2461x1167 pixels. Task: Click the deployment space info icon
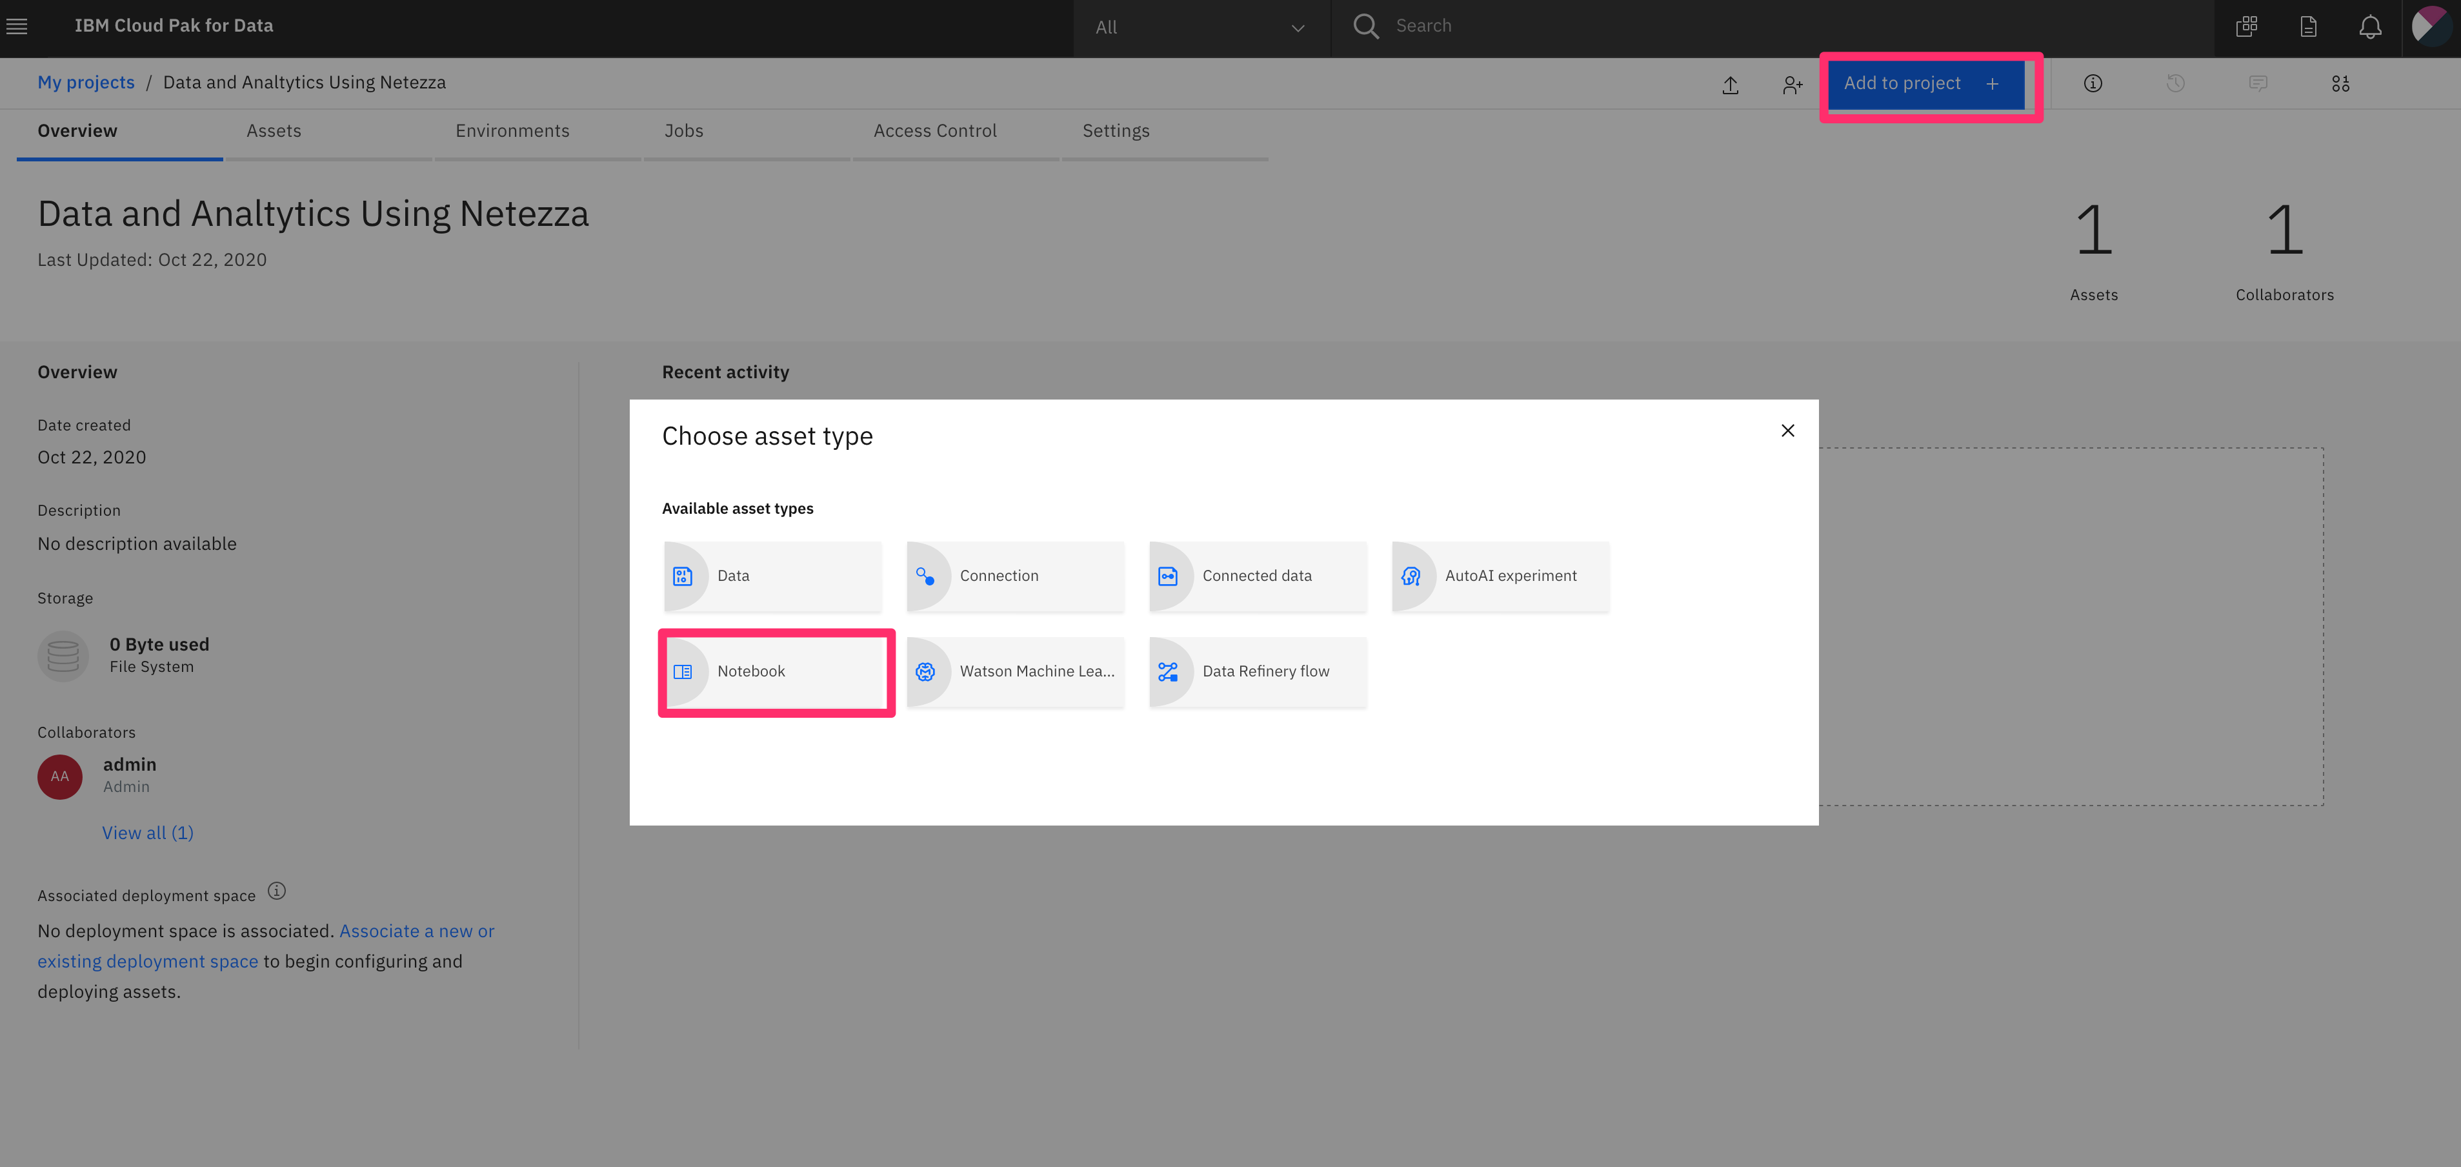pos(276,891)
